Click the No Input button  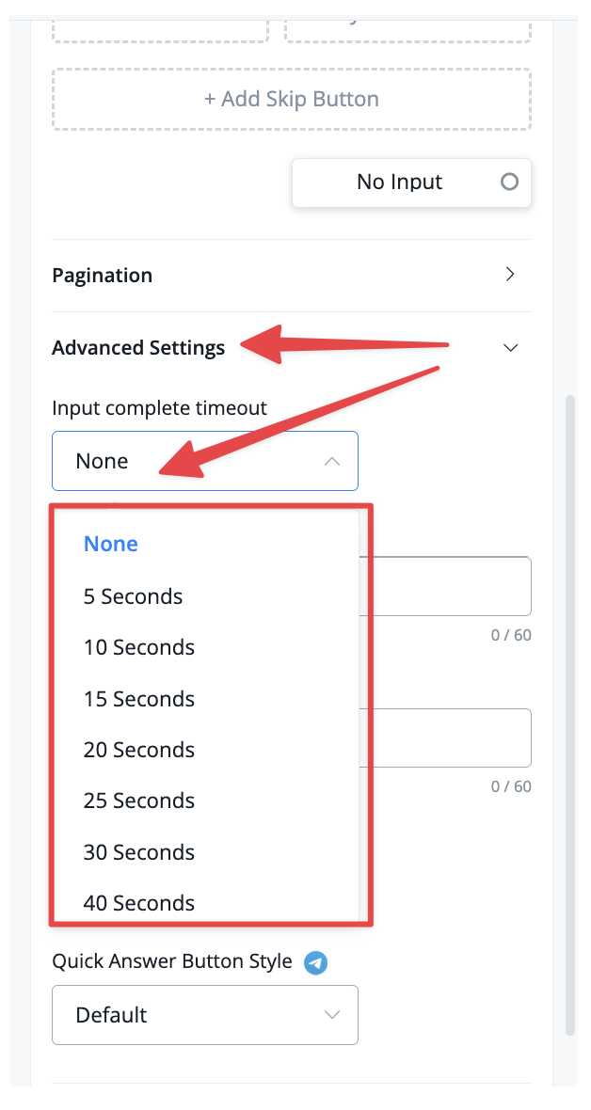(411, 182)
